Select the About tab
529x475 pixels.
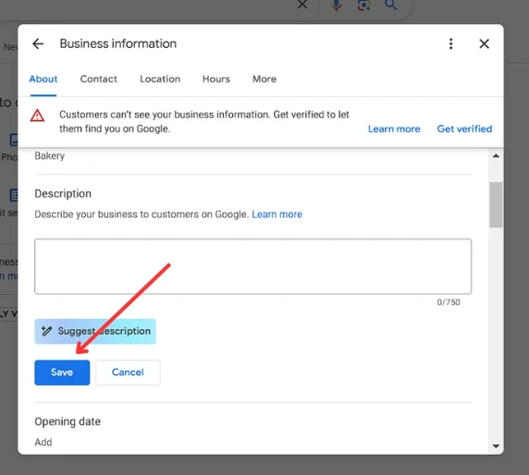tap(43, 79)
